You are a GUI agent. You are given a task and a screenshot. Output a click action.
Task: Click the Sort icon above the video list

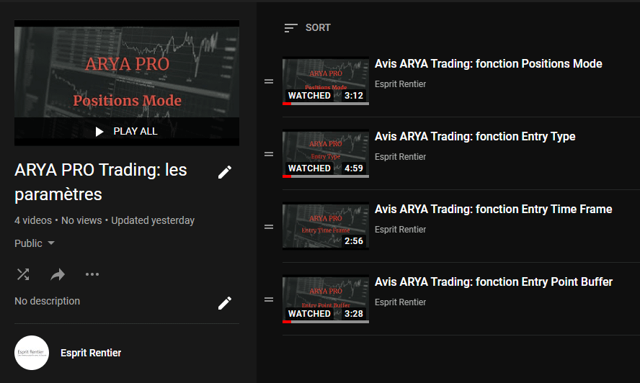pos(290,28)
